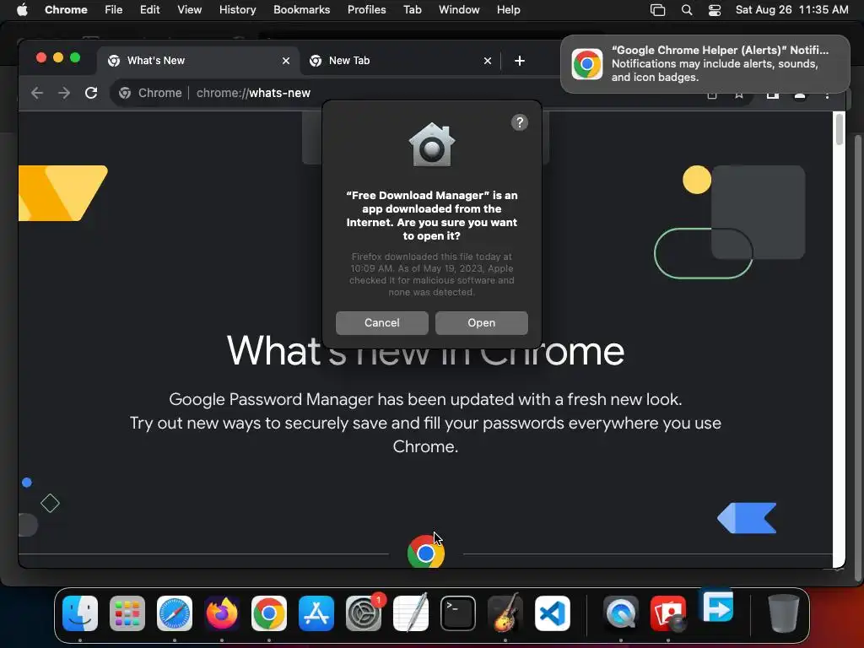Click Open to launch Free Download Manager
864x648 pixels.
pyautogui.click(x=482, y=323)
